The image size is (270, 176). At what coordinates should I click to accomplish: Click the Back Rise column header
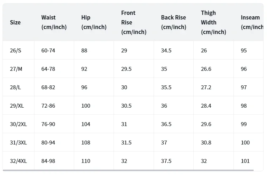pyautogui.click(x=173, y=22)
